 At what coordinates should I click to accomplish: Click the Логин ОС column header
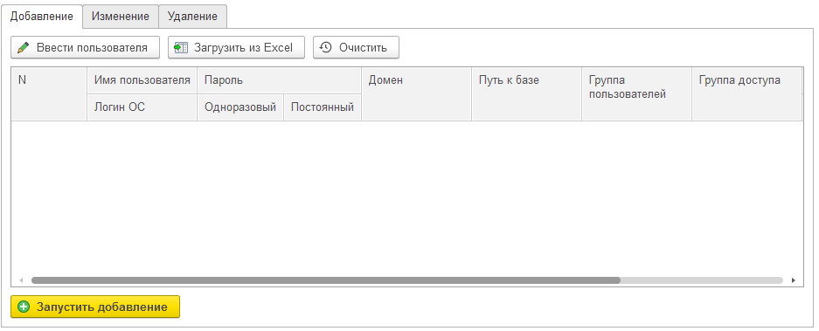142,107
